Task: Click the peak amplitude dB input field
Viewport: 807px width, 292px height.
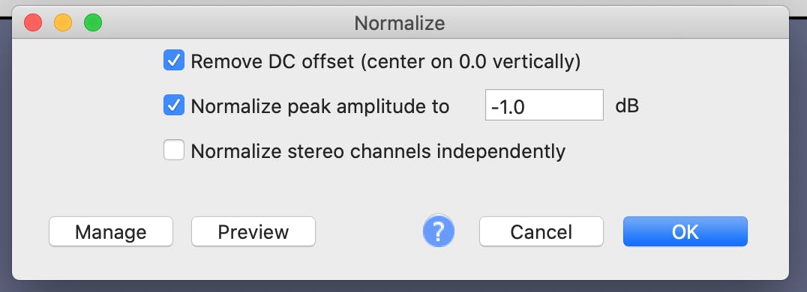Action: pos(544,105)
